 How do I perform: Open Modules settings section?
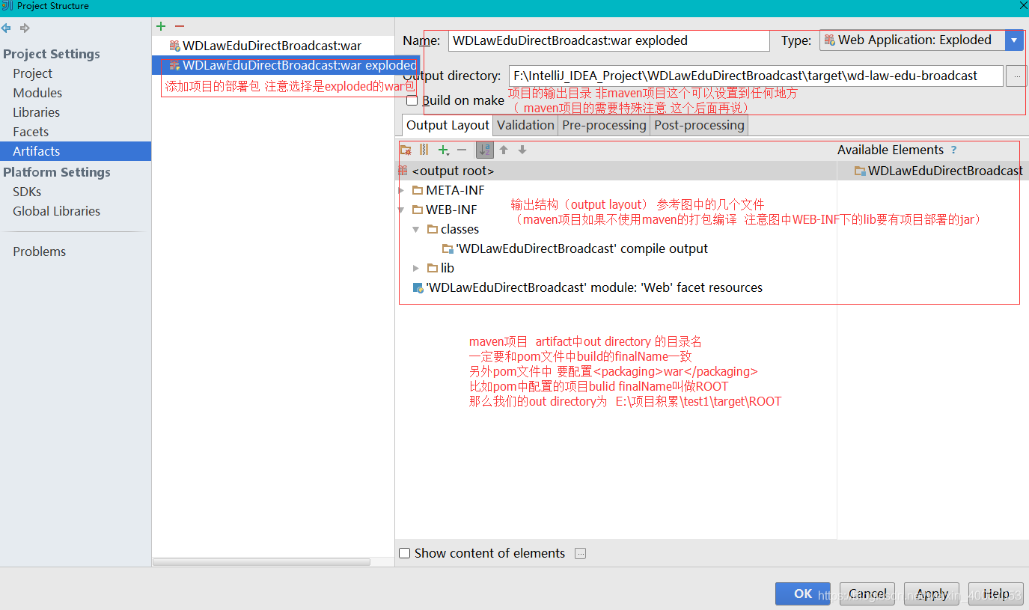point(37,93)
